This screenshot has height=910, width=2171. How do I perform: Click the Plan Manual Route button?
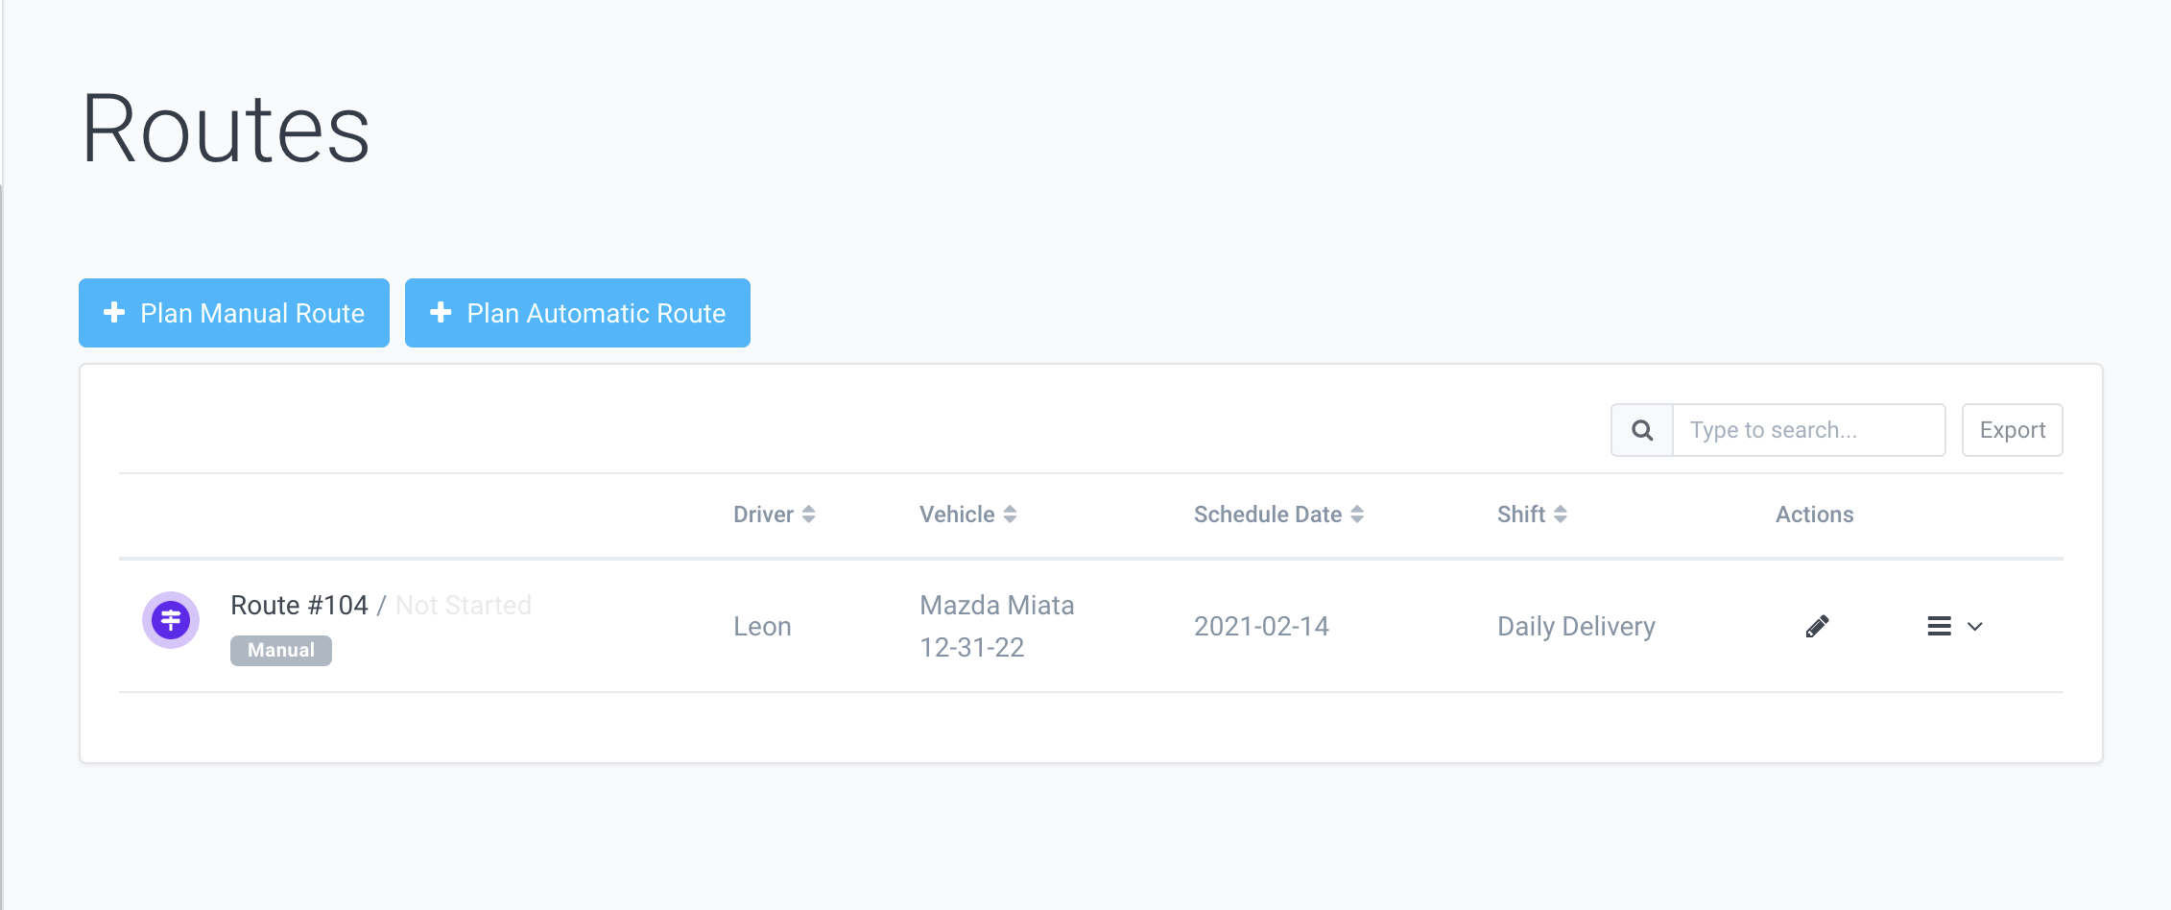pyautogui.click(x=234, y=313)
